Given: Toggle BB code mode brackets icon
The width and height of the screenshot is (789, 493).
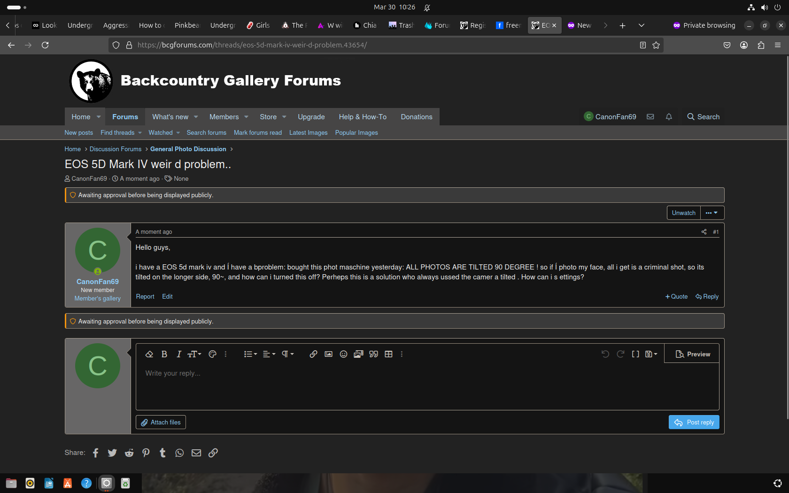Looking at the screenshot, I should pyautogui.click(x=635, y=354).
